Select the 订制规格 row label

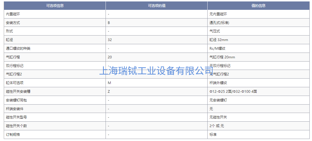pos(13,135)
